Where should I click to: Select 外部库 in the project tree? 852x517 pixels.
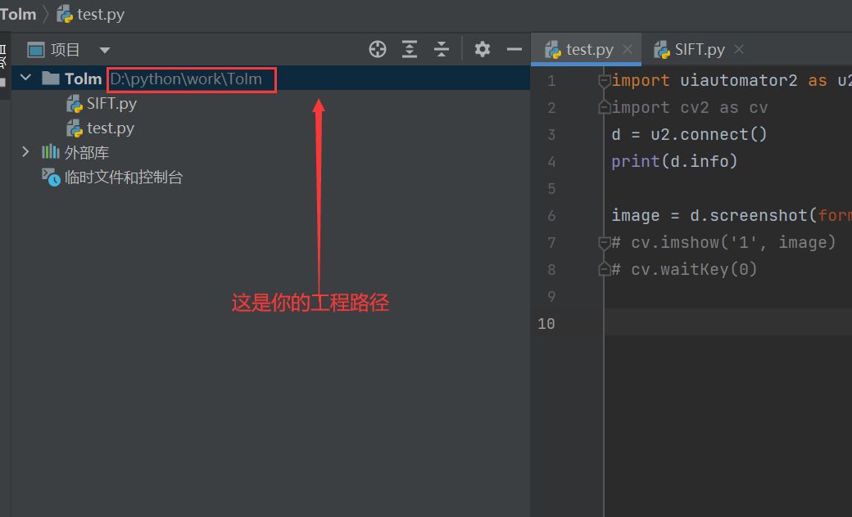click(x=87, y=152)
